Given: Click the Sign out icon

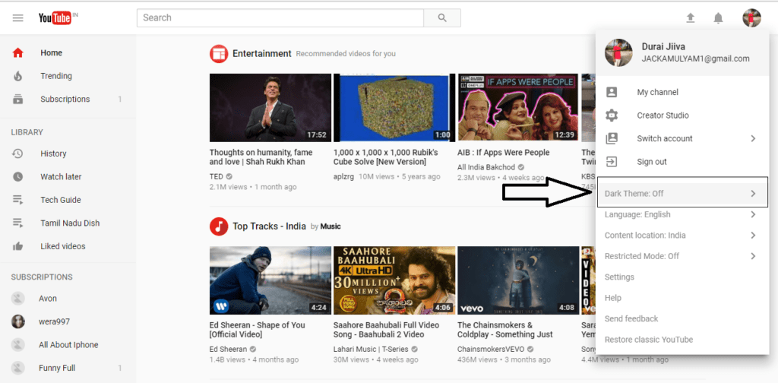Looking at the screenshot, I should pyautogui.click(x=612, y=162).
